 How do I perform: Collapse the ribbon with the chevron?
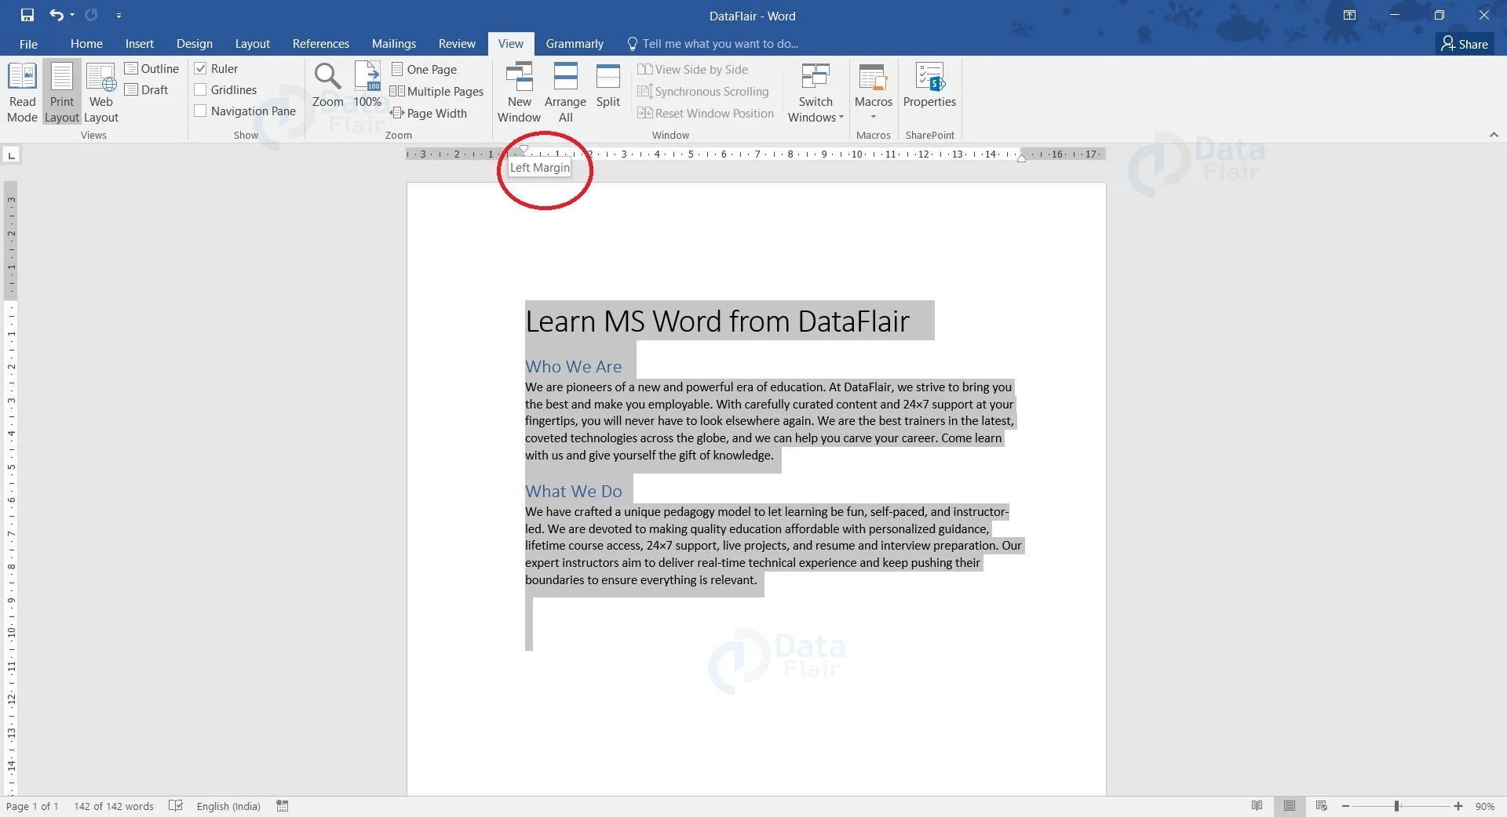[1494, 134]
